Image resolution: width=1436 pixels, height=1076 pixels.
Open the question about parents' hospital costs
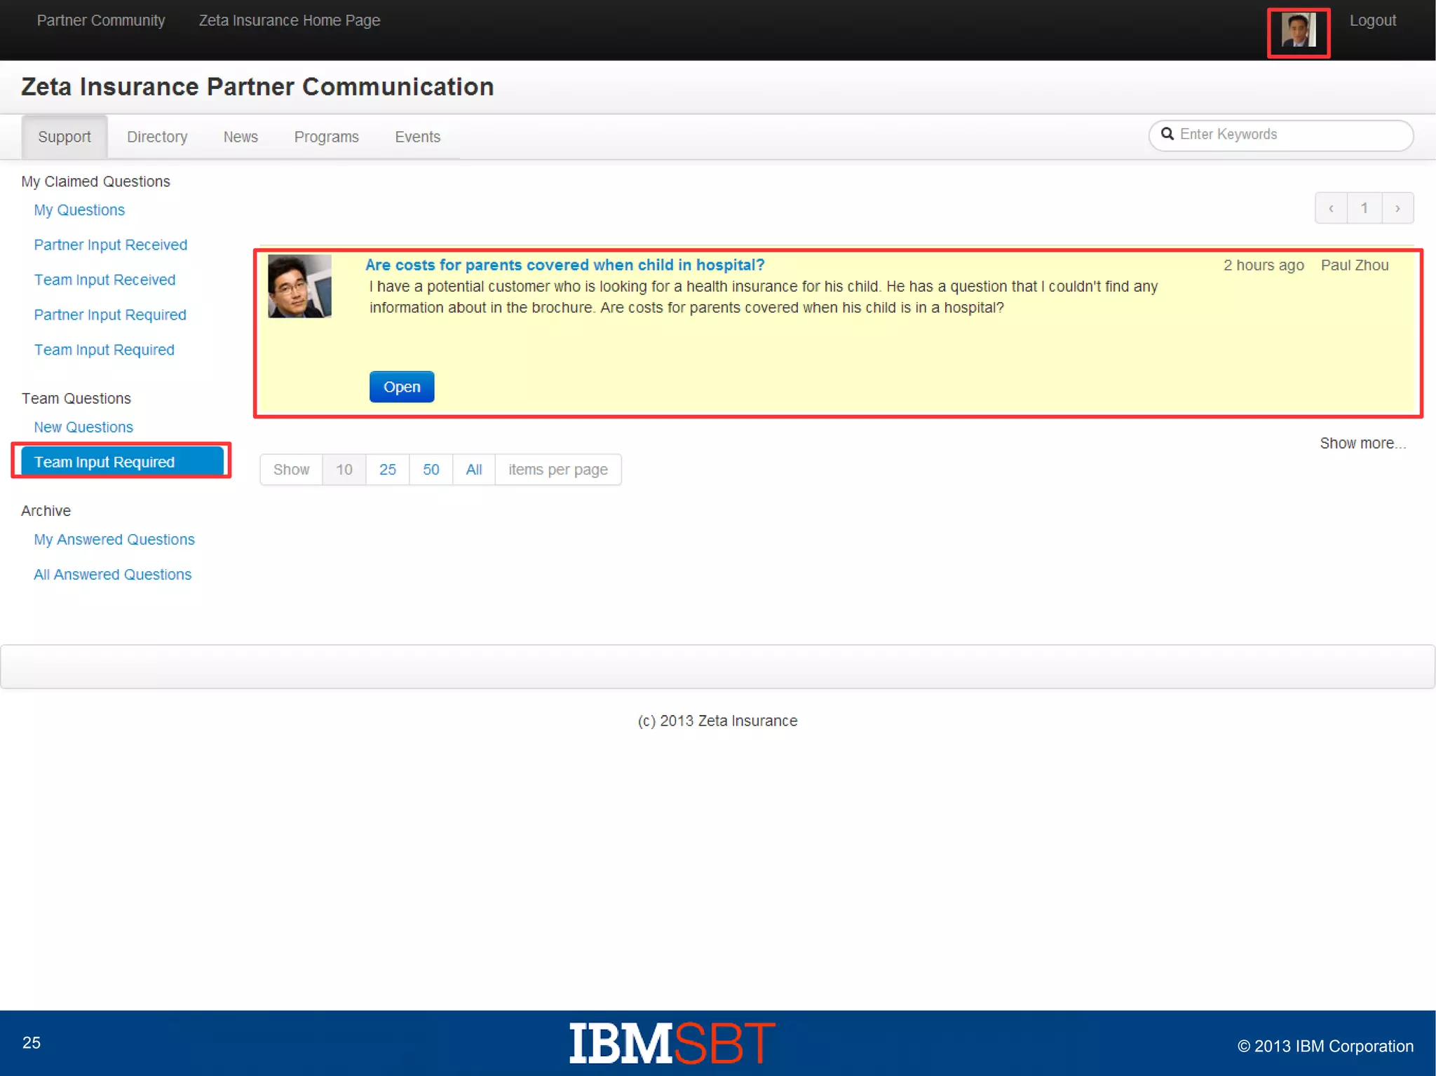tap(564, 265)
